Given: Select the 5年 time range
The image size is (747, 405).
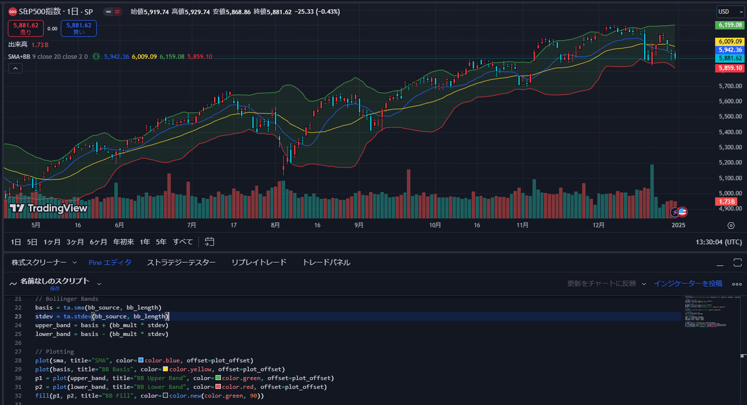Looking at the screenshot, I should point(161,242).
